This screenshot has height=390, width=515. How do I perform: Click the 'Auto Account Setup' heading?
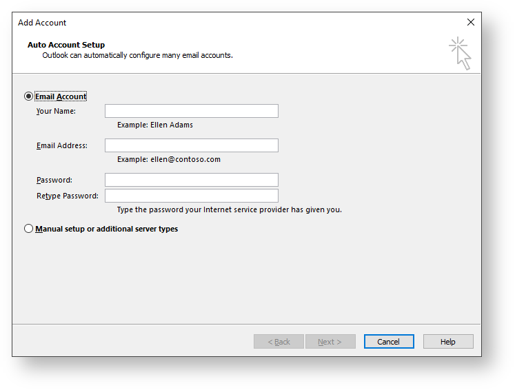(x=66, y=45)
